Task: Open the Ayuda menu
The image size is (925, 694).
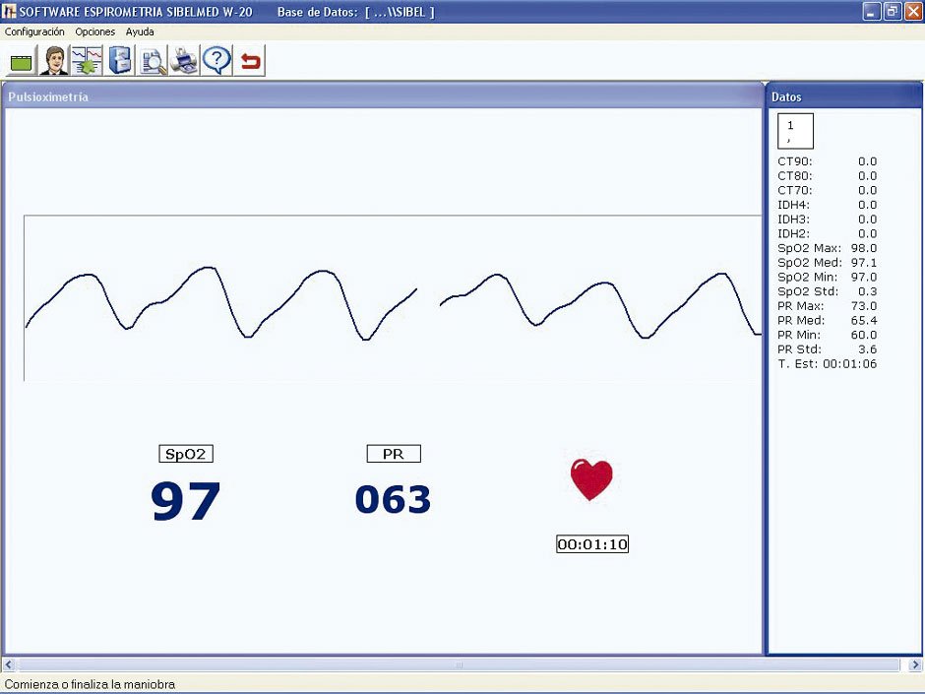Action: (x=140, y=32)
